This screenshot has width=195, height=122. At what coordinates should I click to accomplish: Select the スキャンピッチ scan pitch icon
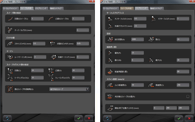coord(10,43)
